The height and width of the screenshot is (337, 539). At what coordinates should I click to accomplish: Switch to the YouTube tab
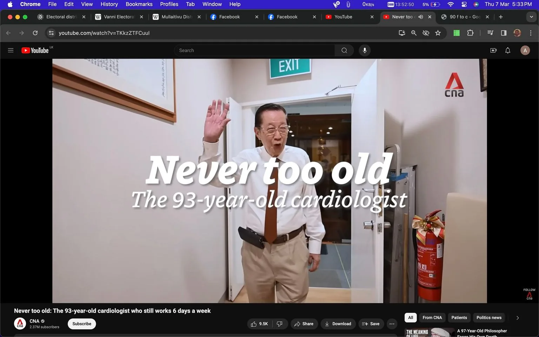[x=344, y=16]
